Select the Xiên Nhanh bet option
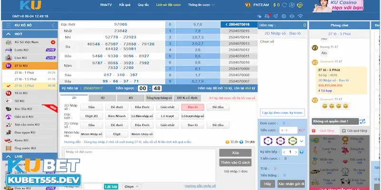This screenshot has height=190, width=381. point(117,116)
